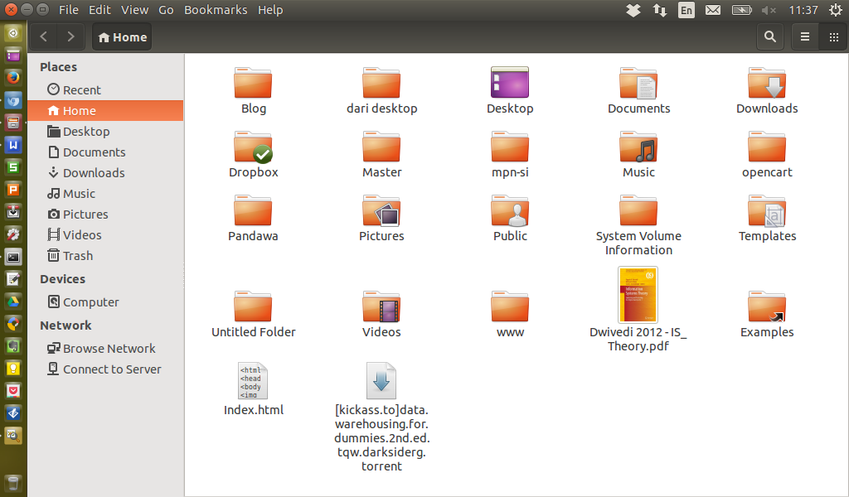Open the Music folder in the file view
Viewport: 849px width, 497px height.
[x=638, y=147]
